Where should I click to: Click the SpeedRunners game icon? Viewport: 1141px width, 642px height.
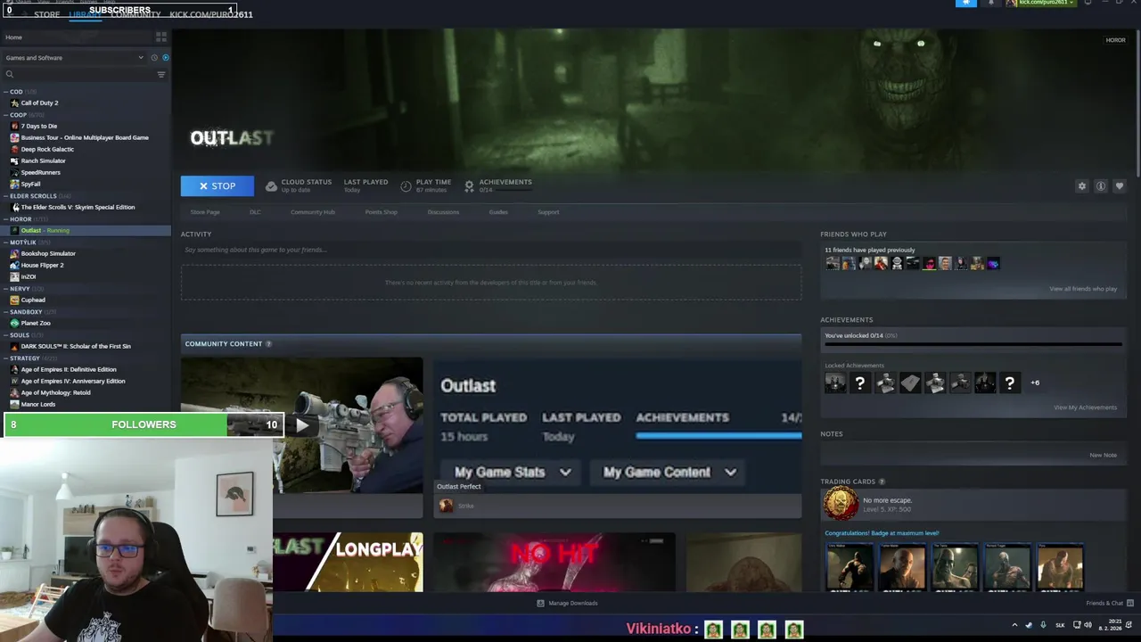14,173
